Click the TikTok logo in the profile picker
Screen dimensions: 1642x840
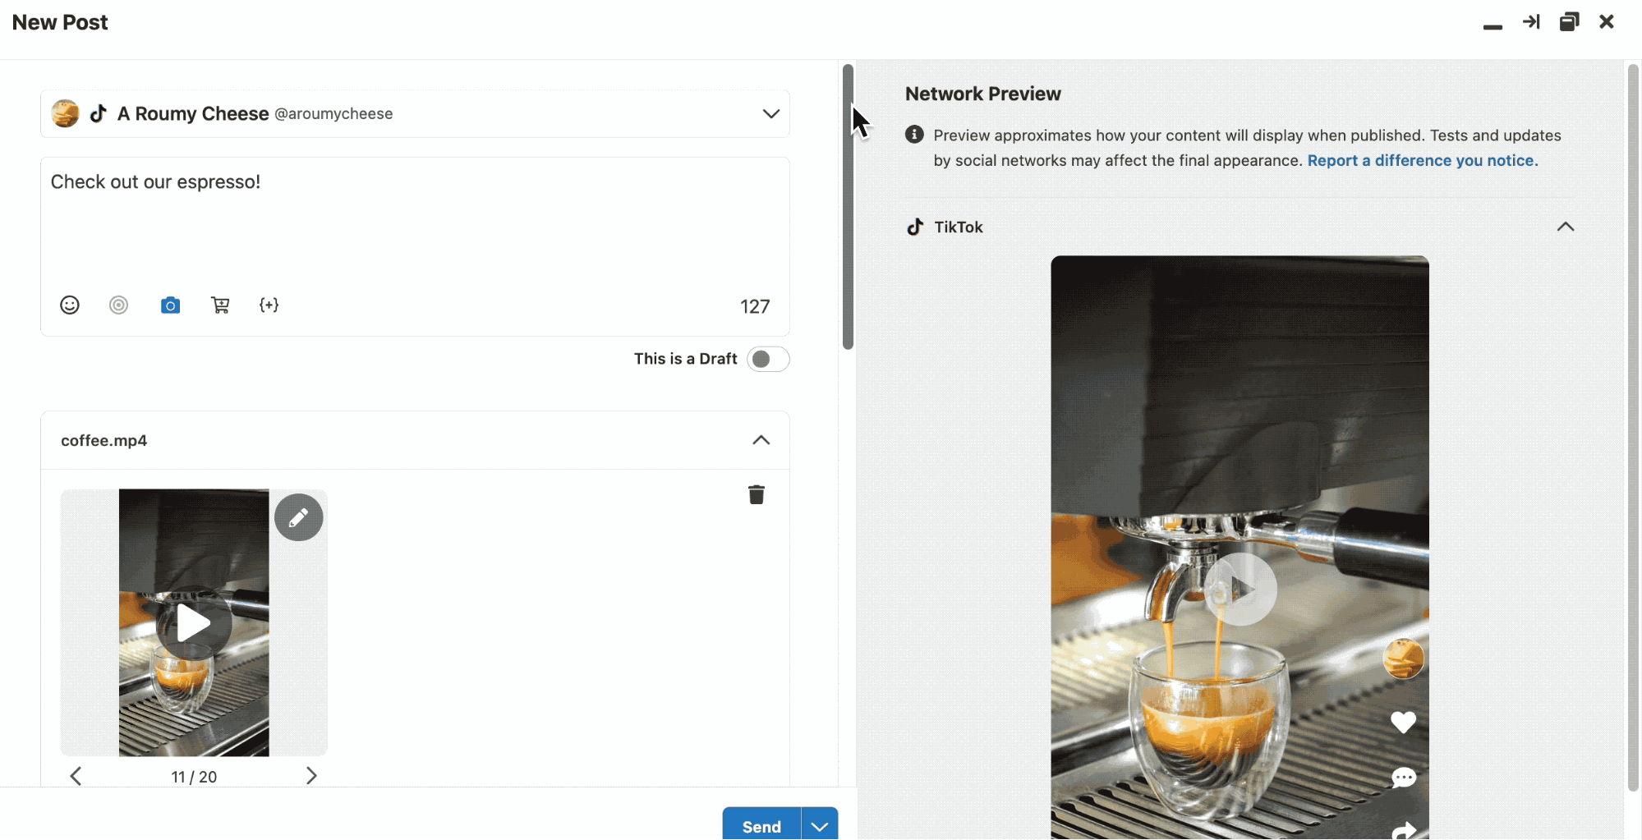click(x=99, y=113)
